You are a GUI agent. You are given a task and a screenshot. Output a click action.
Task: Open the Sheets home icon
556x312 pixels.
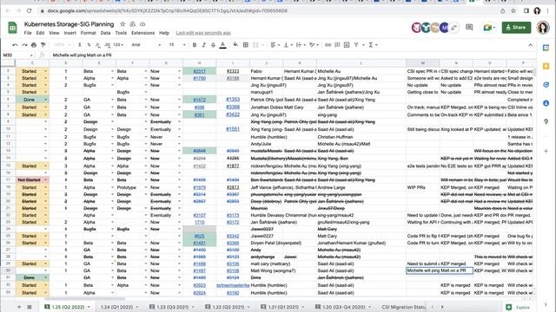[x=12, y=28]
